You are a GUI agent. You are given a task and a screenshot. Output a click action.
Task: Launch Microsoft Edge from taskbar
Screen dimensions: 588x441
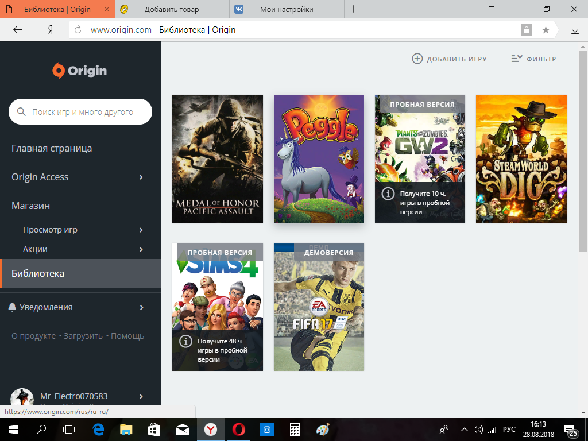click(98, 430)
